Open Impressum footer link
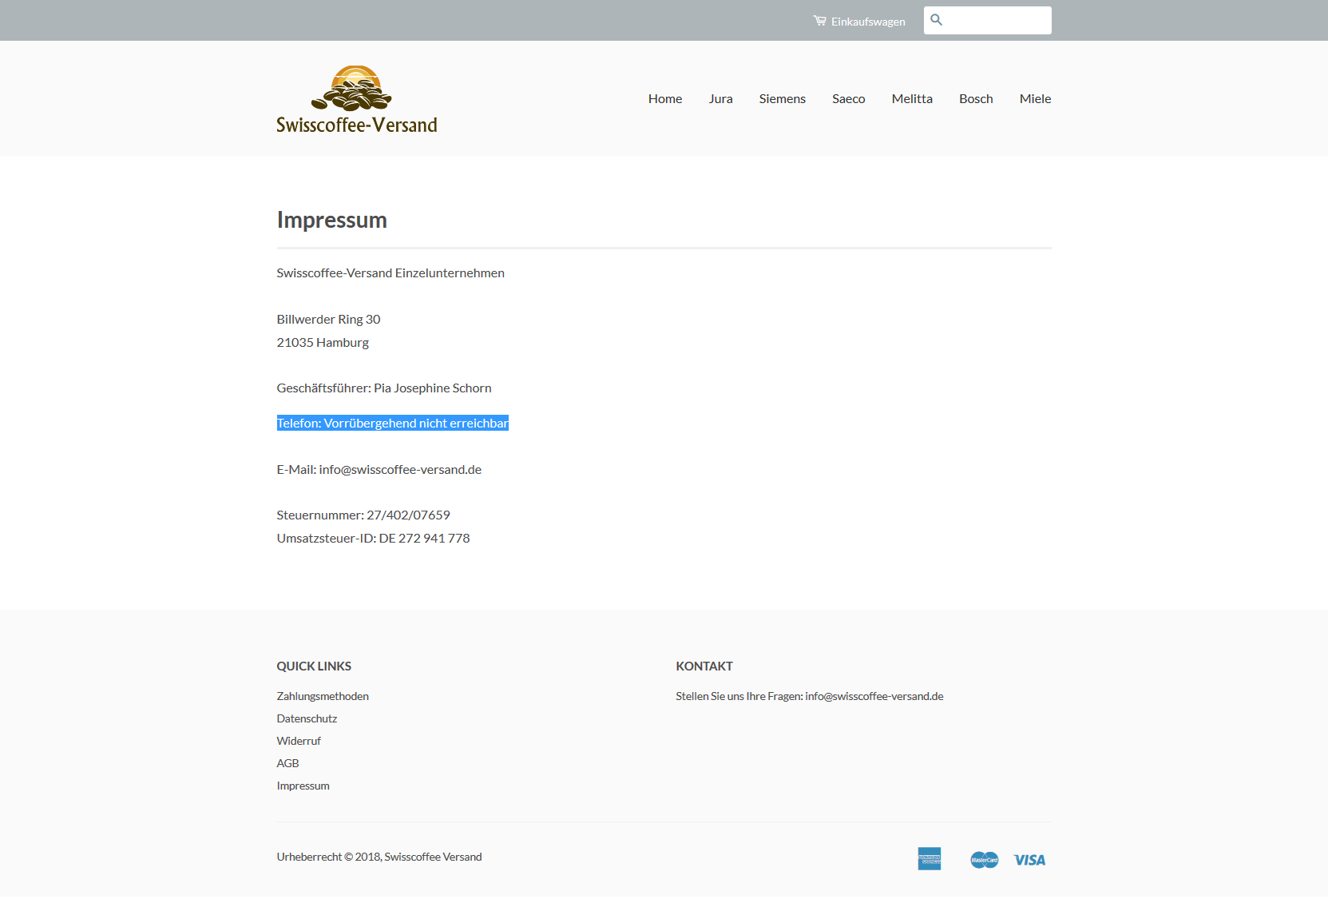This screenshot has height=919, width=1328. point(303,786)
